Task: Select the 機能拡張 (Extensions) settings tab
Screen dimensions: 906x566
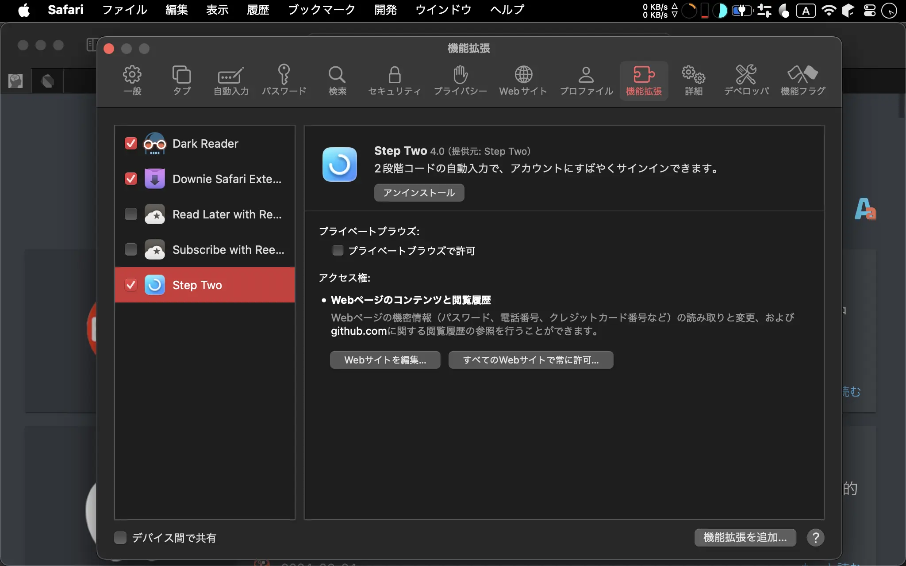Action: (644, 80)
